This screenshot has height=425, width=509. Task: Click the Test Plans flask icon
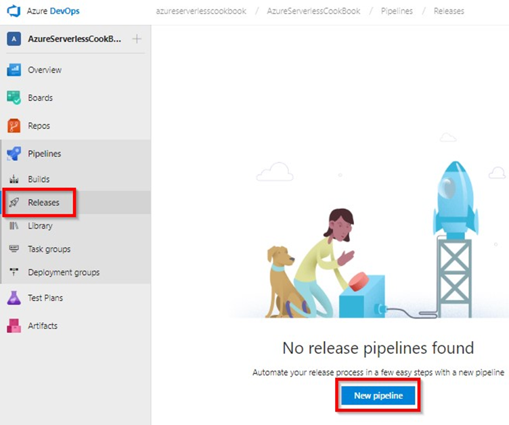[x=14, y=298]
